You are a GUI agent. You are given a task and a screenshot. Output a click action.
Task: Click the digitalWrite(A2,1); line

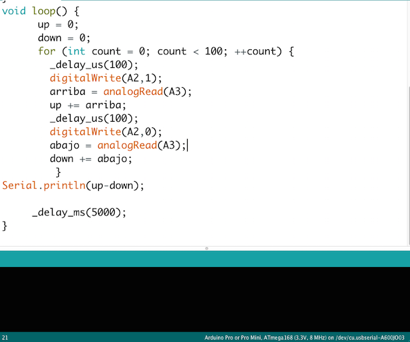point(106,78)
